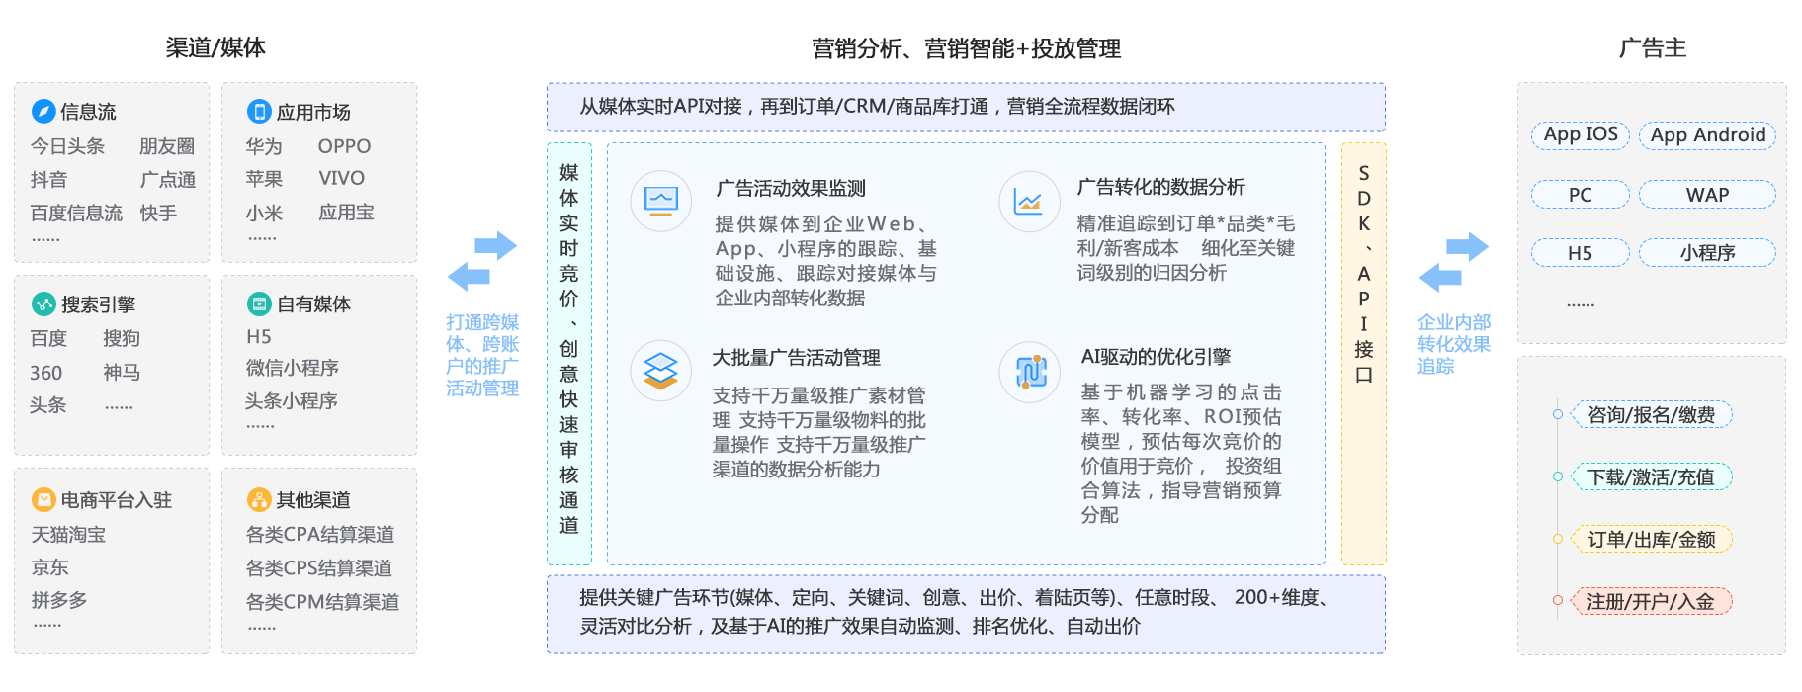Click the 电商平台入驻 orange icon

(x=43, y=499)
